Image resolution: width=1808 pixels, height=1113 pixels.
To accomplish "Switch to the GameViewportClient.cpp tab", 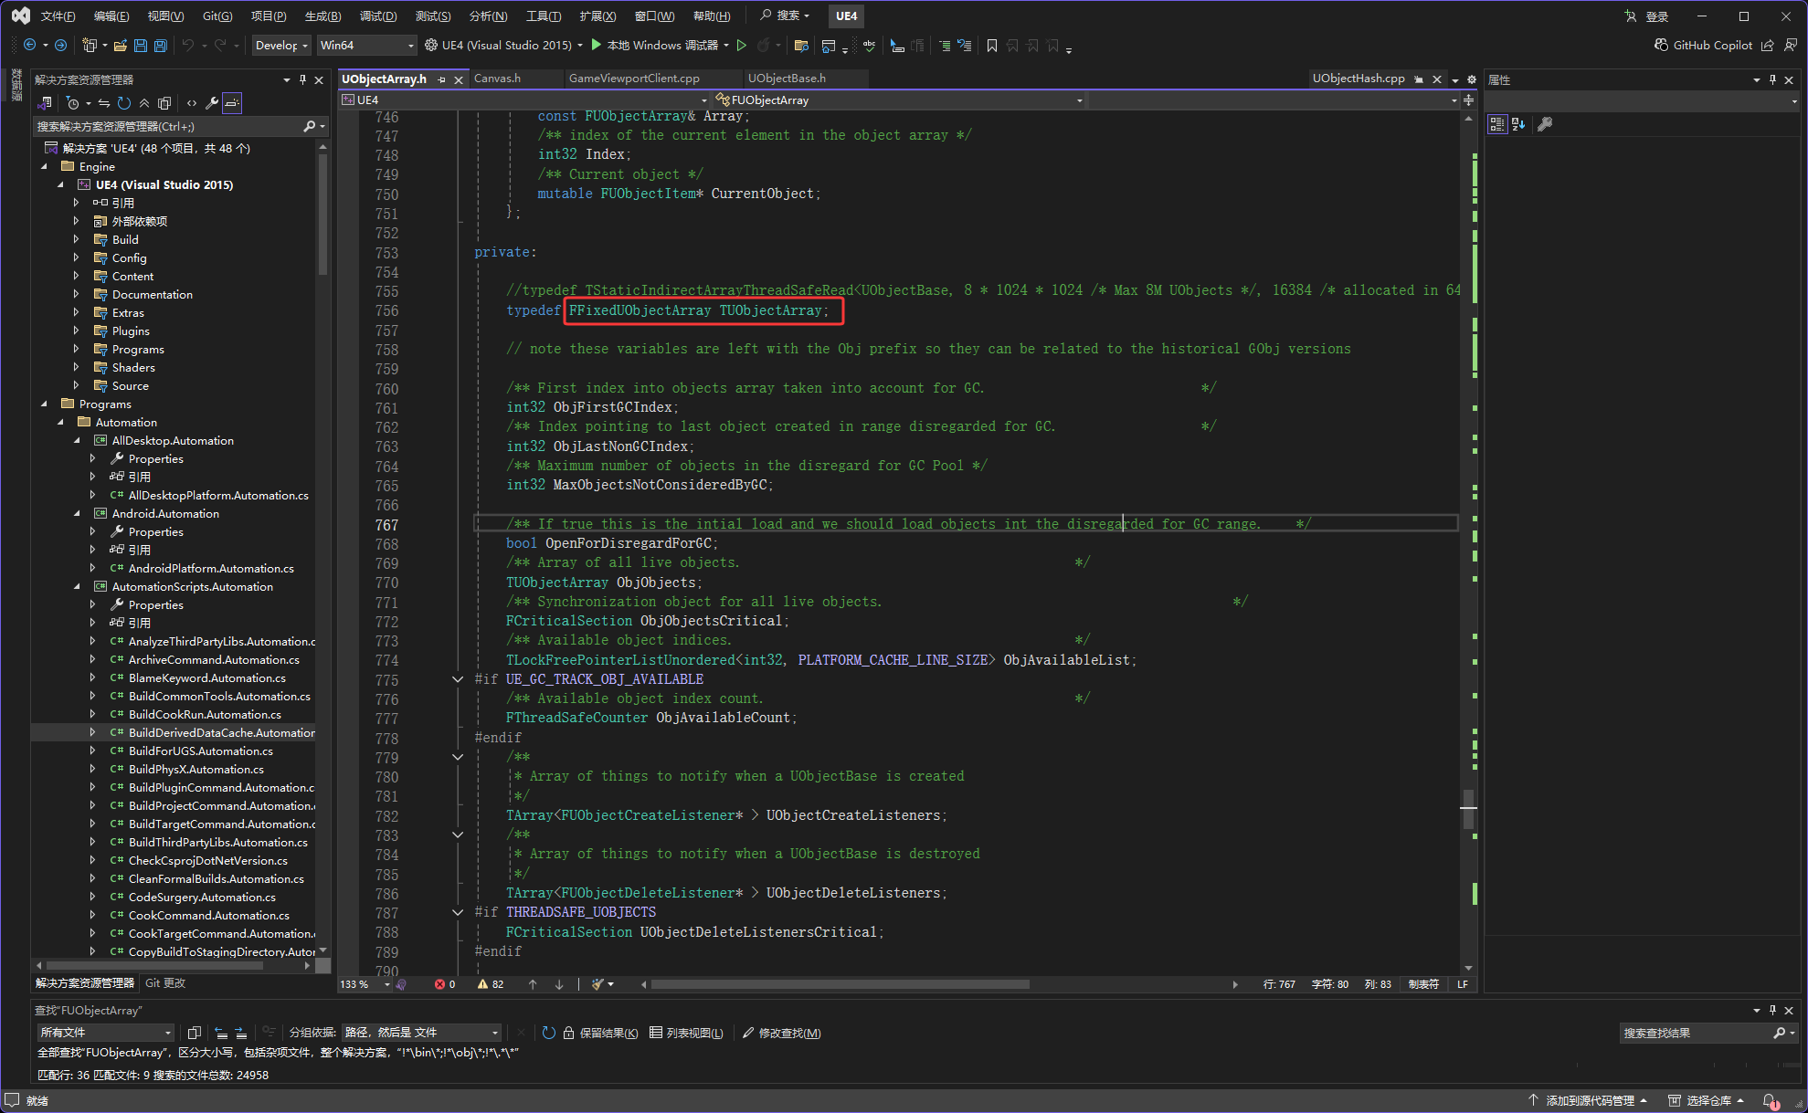I will tap(634, 79).
